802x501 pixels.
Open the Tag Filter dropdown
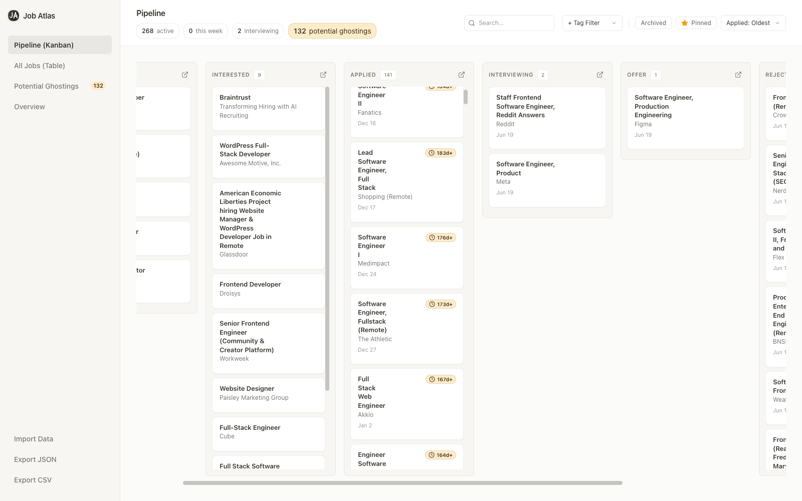point(592,23)
